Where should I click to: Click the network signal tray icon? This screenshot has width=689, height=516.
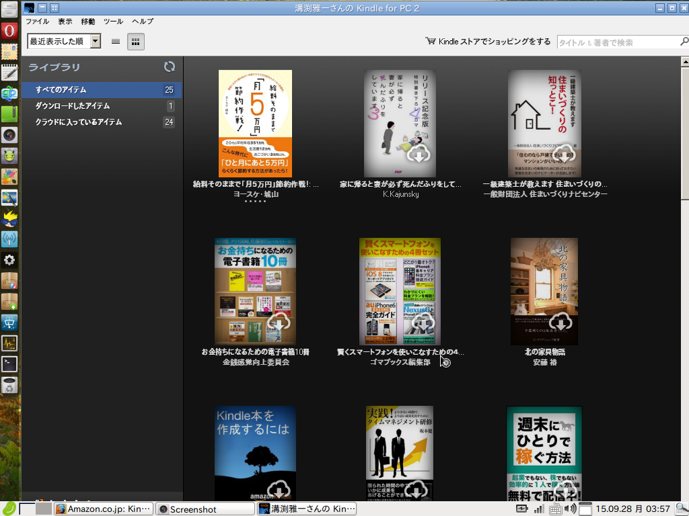coord(539,509)
